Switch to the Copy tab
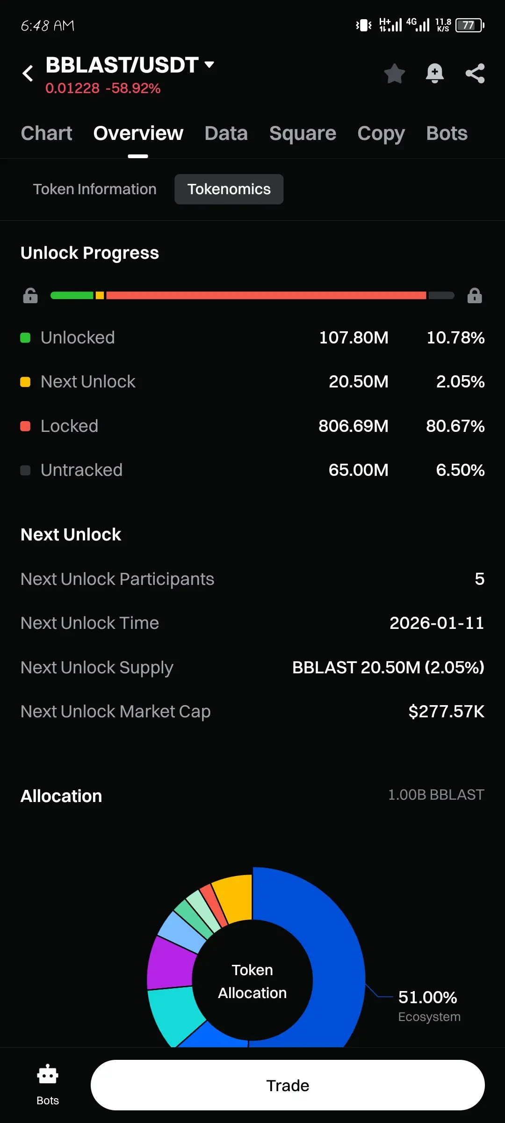Screen dimensions: 505x1123 click(381, 133)
